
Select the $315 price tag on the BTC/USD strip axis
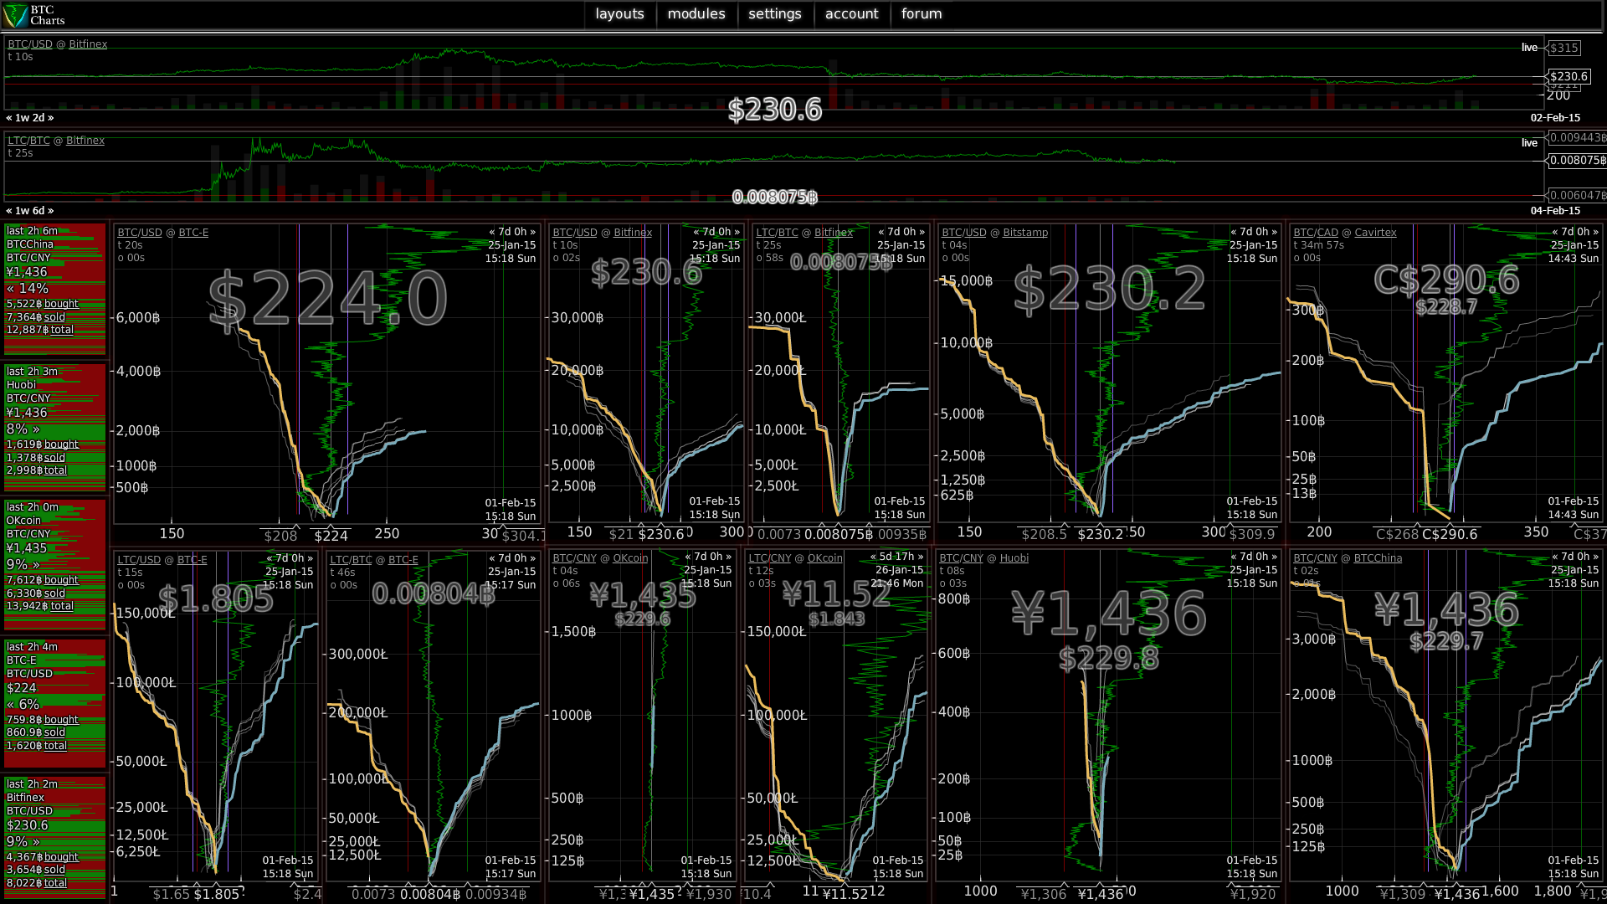1563,48
